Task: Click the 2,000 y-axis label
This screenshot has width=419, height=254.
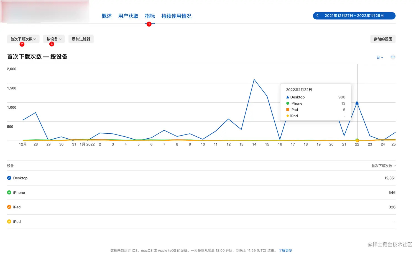Action: (x=12, y=69)
